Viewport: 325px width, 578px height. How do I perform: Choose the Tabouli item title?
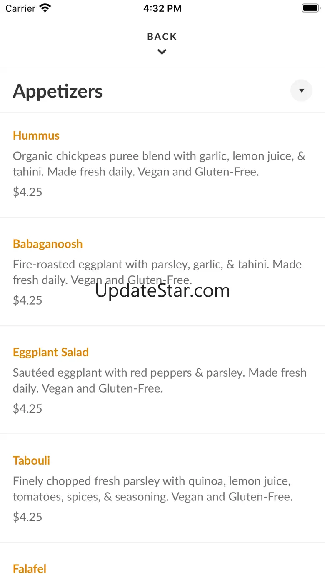coord(32,460)
